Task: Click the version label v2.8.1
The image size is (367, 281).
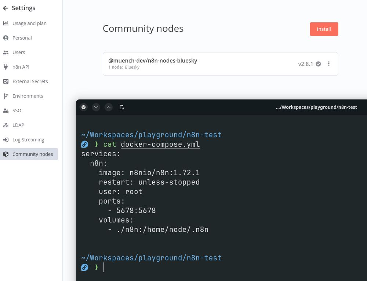Action: coord(305,64)
